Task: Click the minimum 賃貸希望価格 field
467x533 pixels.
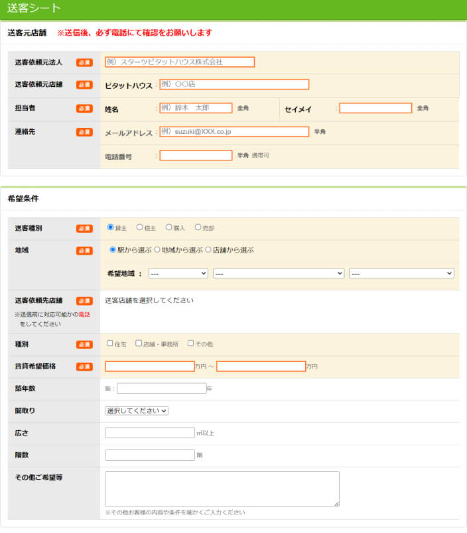Action: tap(150, 366)
